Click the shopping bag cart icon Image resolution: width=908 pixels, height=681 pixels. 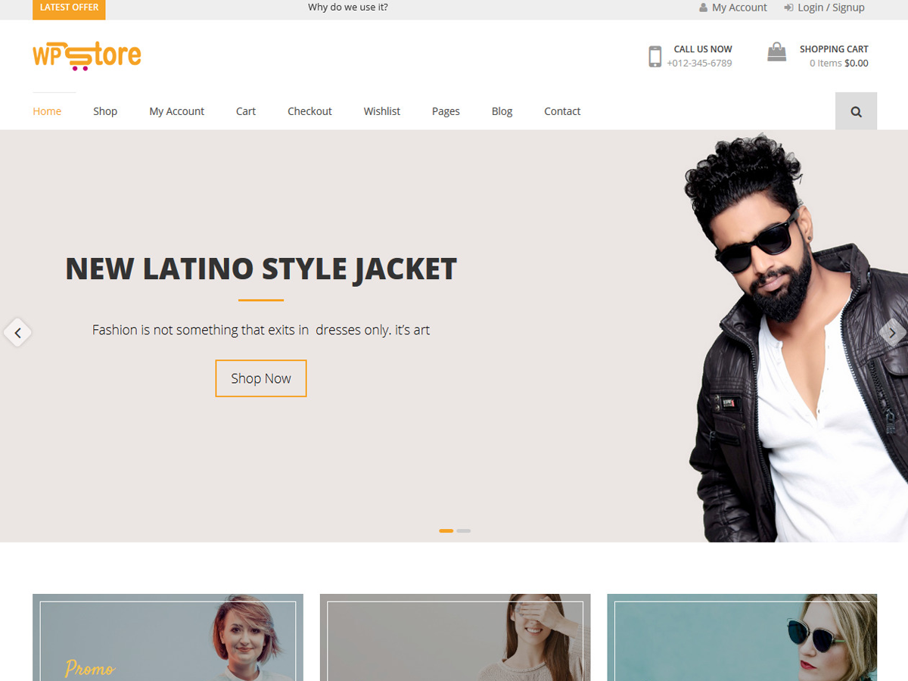pyautogui.click(x=776, y=51)
